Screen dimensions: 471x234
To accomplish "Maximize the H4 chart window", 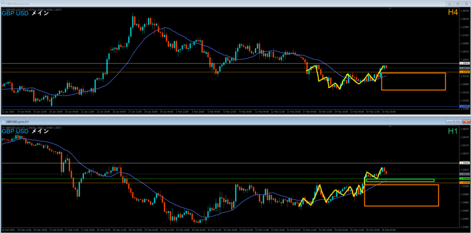I will coord(457,3).
